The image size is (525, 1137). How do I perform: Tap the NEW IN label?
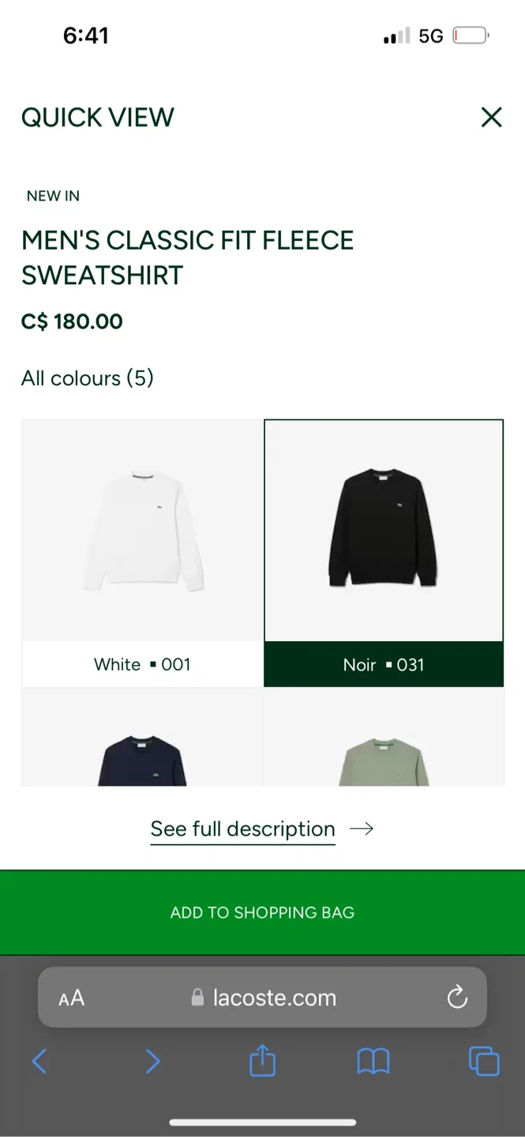coord(53,196)
